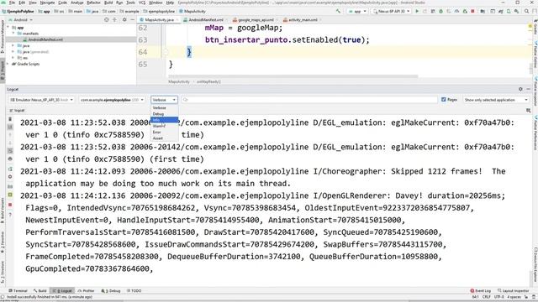Click the Logcat search filter field
The width and height of the screenshot is (538, 302).
309,100
